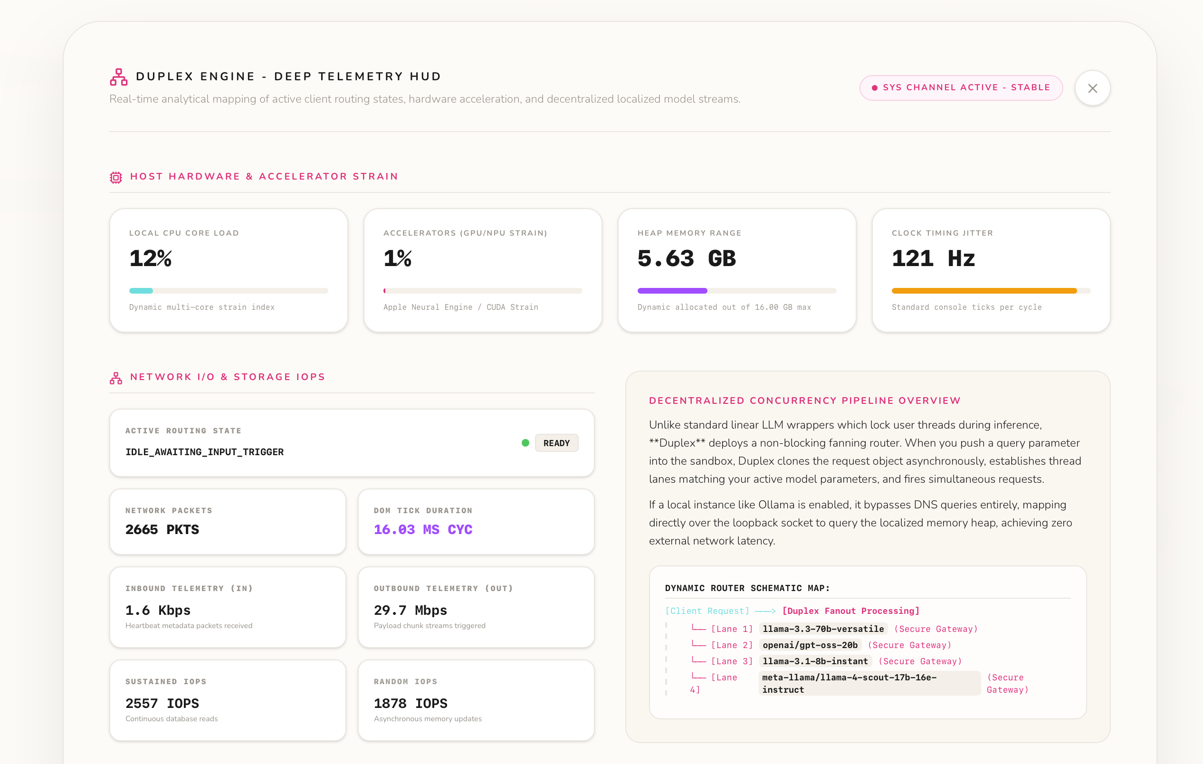Click the SYS CHANNEL ACTIVE - STABLE badge

click(961, 88)
